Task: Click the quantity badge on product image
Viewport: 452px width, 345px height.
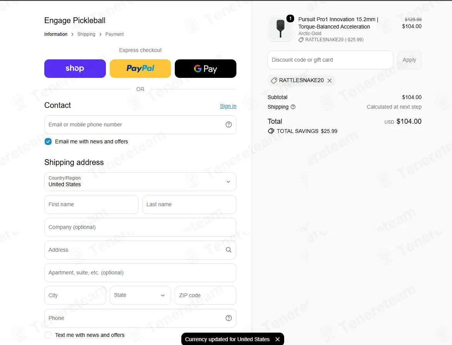Action: [290, 19]
